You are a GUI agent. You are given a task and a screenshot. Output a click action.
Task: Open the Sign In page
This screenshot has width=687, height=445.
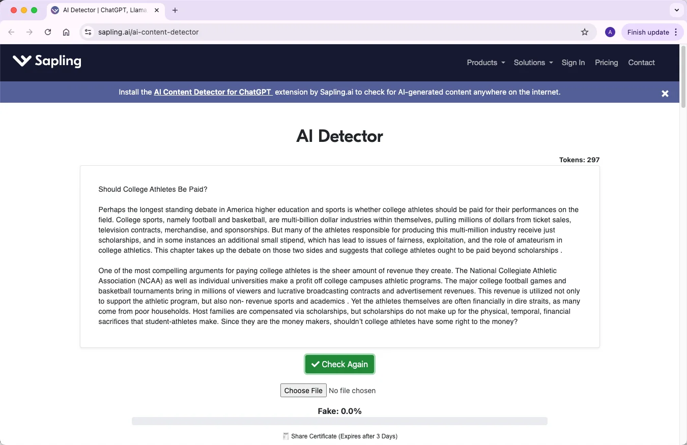pyautogui.click(x=573, y=63)
